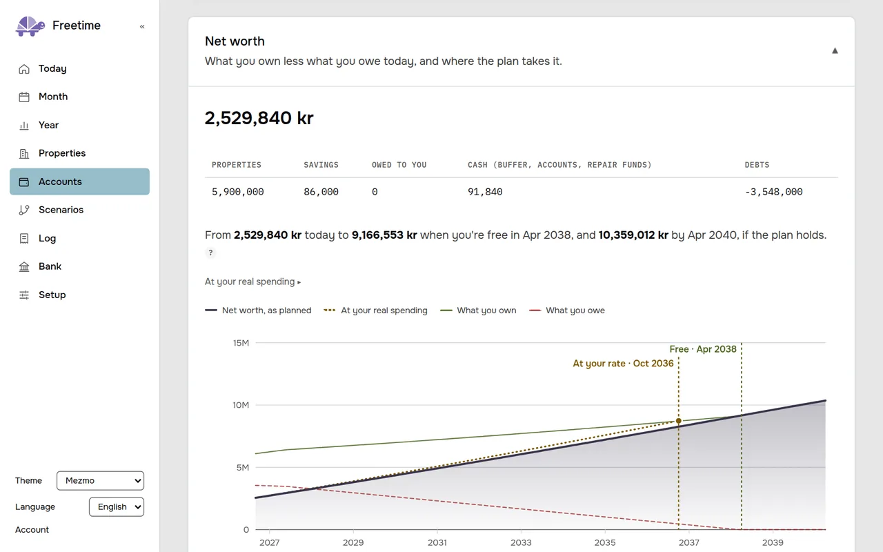Click the Scenarios branch icon
883x552 pixels.
point(24,210)
